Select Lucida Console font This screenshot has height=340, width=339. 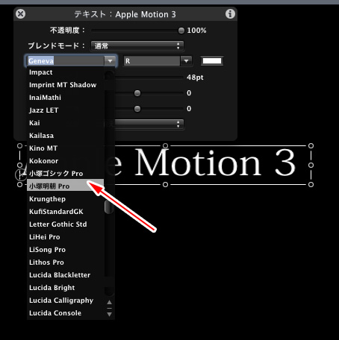coord(66,313)
